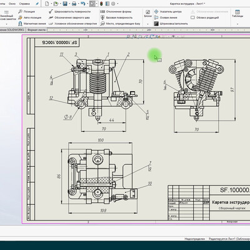Expand the Таблицы dropdown arrow
250x250 pixels.
point(237,24)
